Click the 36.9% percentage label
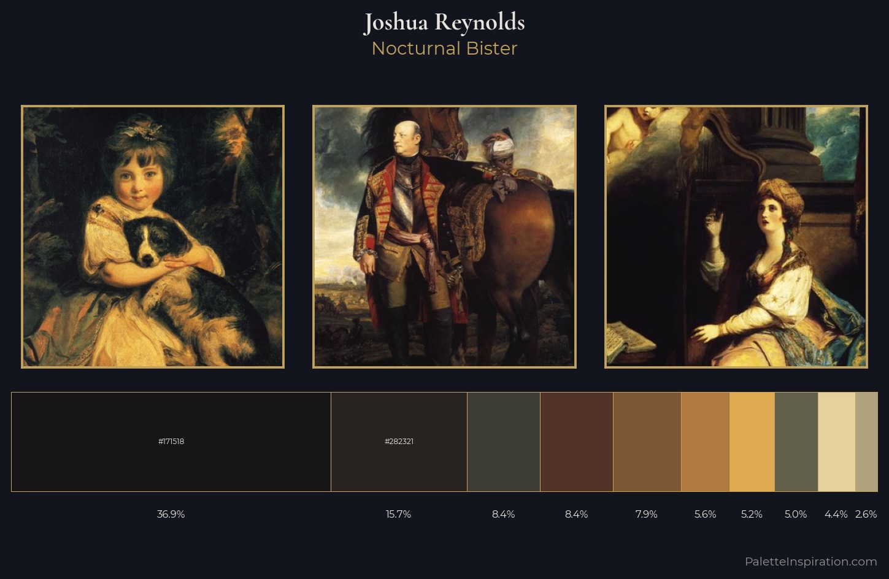889x579 pixels. 171,514
